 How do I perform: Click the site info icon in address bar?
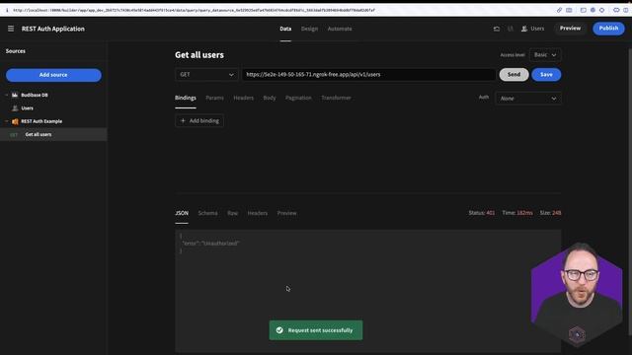click(x=7, y=10)
